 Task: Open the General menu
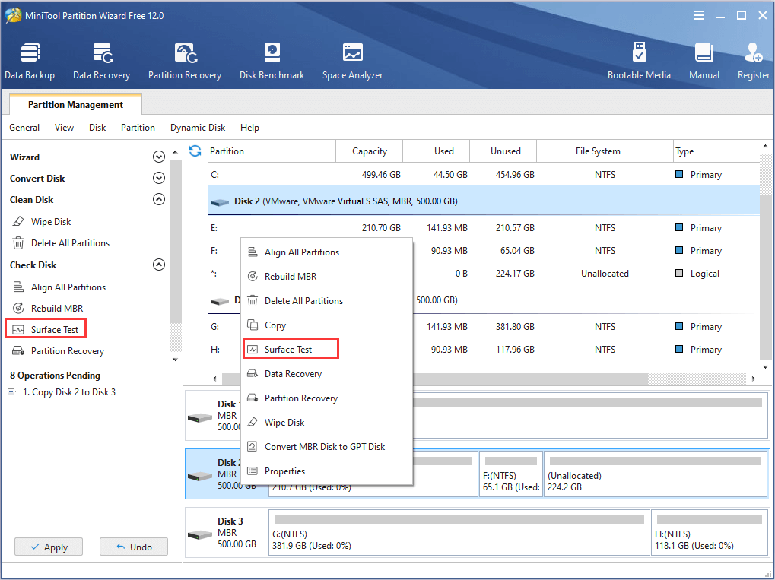24,128
